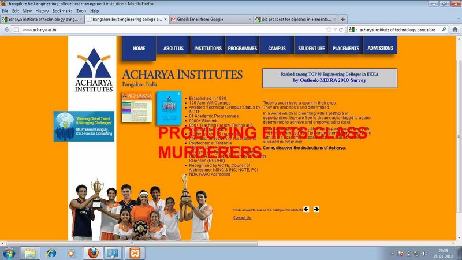Open the search engine selector dropdown
The image size is (462, 260).
pyautogui.click(x=353, y=29)
